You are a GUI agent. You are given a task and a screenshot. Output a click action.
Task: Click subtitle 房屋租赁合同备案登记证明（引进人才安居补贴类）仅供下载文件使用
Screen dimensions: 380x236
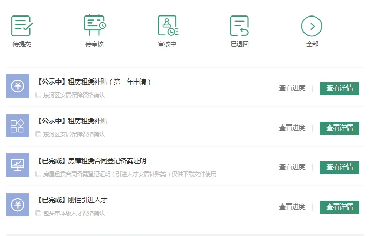(130, 174)
